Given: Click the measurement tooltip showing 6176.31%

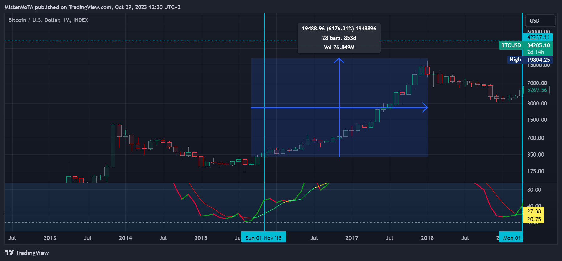Looking at the screenshot, I should (339, 38).
